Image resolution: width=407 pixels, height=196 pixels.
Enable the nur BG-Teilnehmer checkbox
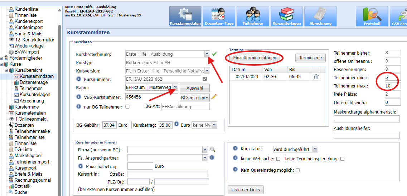[127, 106]
